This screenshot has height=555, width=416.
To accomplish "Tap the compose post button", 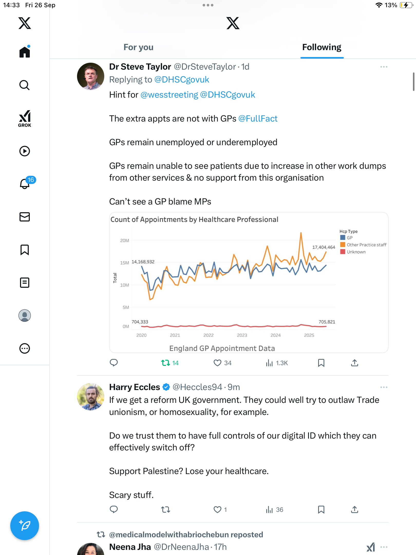I will pyautogui.click(x=25, y=526).
